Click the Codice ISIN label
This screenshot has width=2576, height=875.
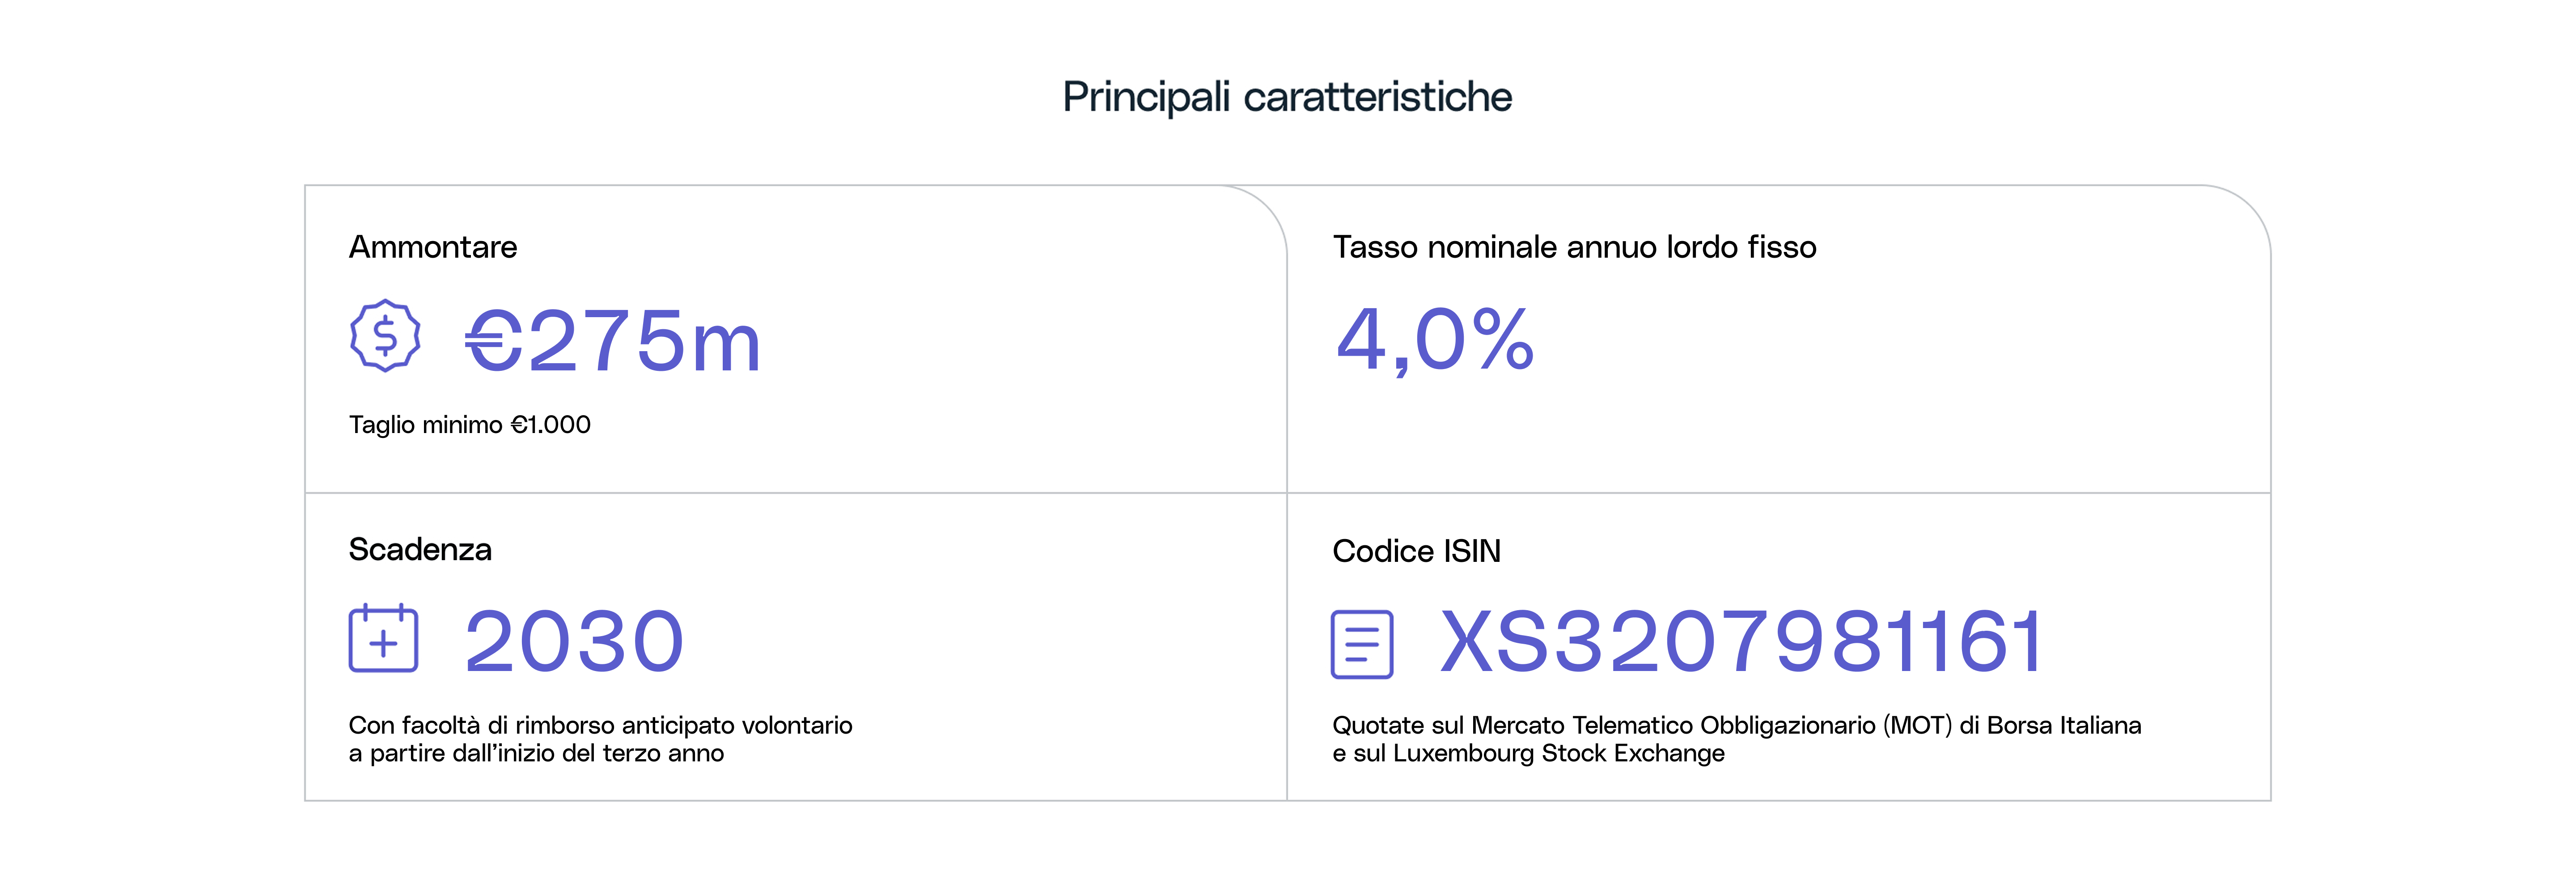coord(1416,551)
